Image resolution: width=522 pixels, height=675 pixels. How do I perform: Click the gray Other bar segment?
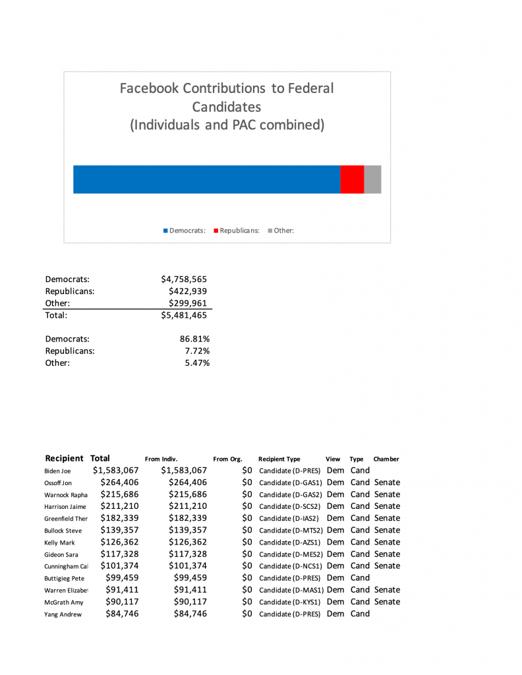tap(372, 179)
